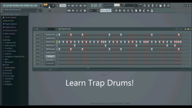Open the help question mark icon
Viewport: 192px width, 108px height.
(157, 5)
